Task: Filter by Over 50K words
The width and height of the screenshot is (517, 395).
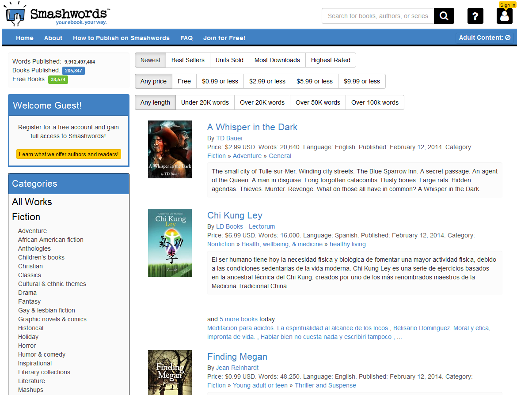Action: coord(318,102)
